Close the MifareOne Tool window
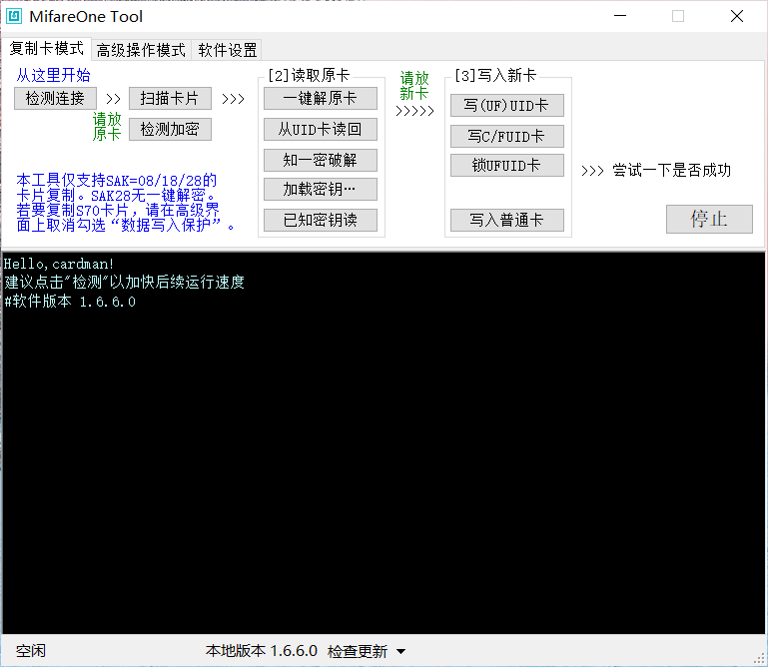 tap(737, 16)
